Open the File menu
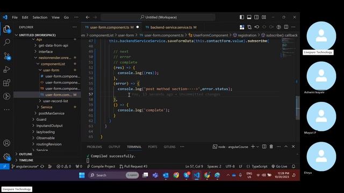 click(15, 17)
